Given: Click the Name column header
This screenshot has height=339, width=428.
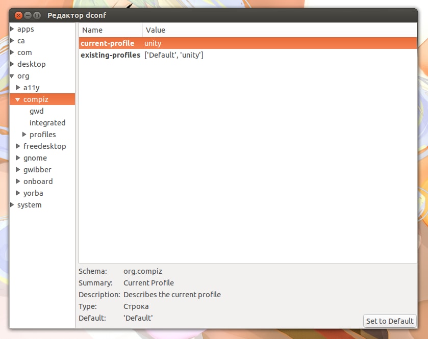Looking at the screenshot, I should (x=111, y=30).
